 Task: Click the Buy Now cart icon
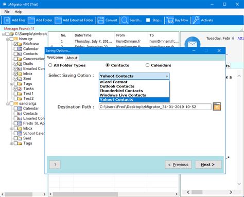click(x=170, y=20)
